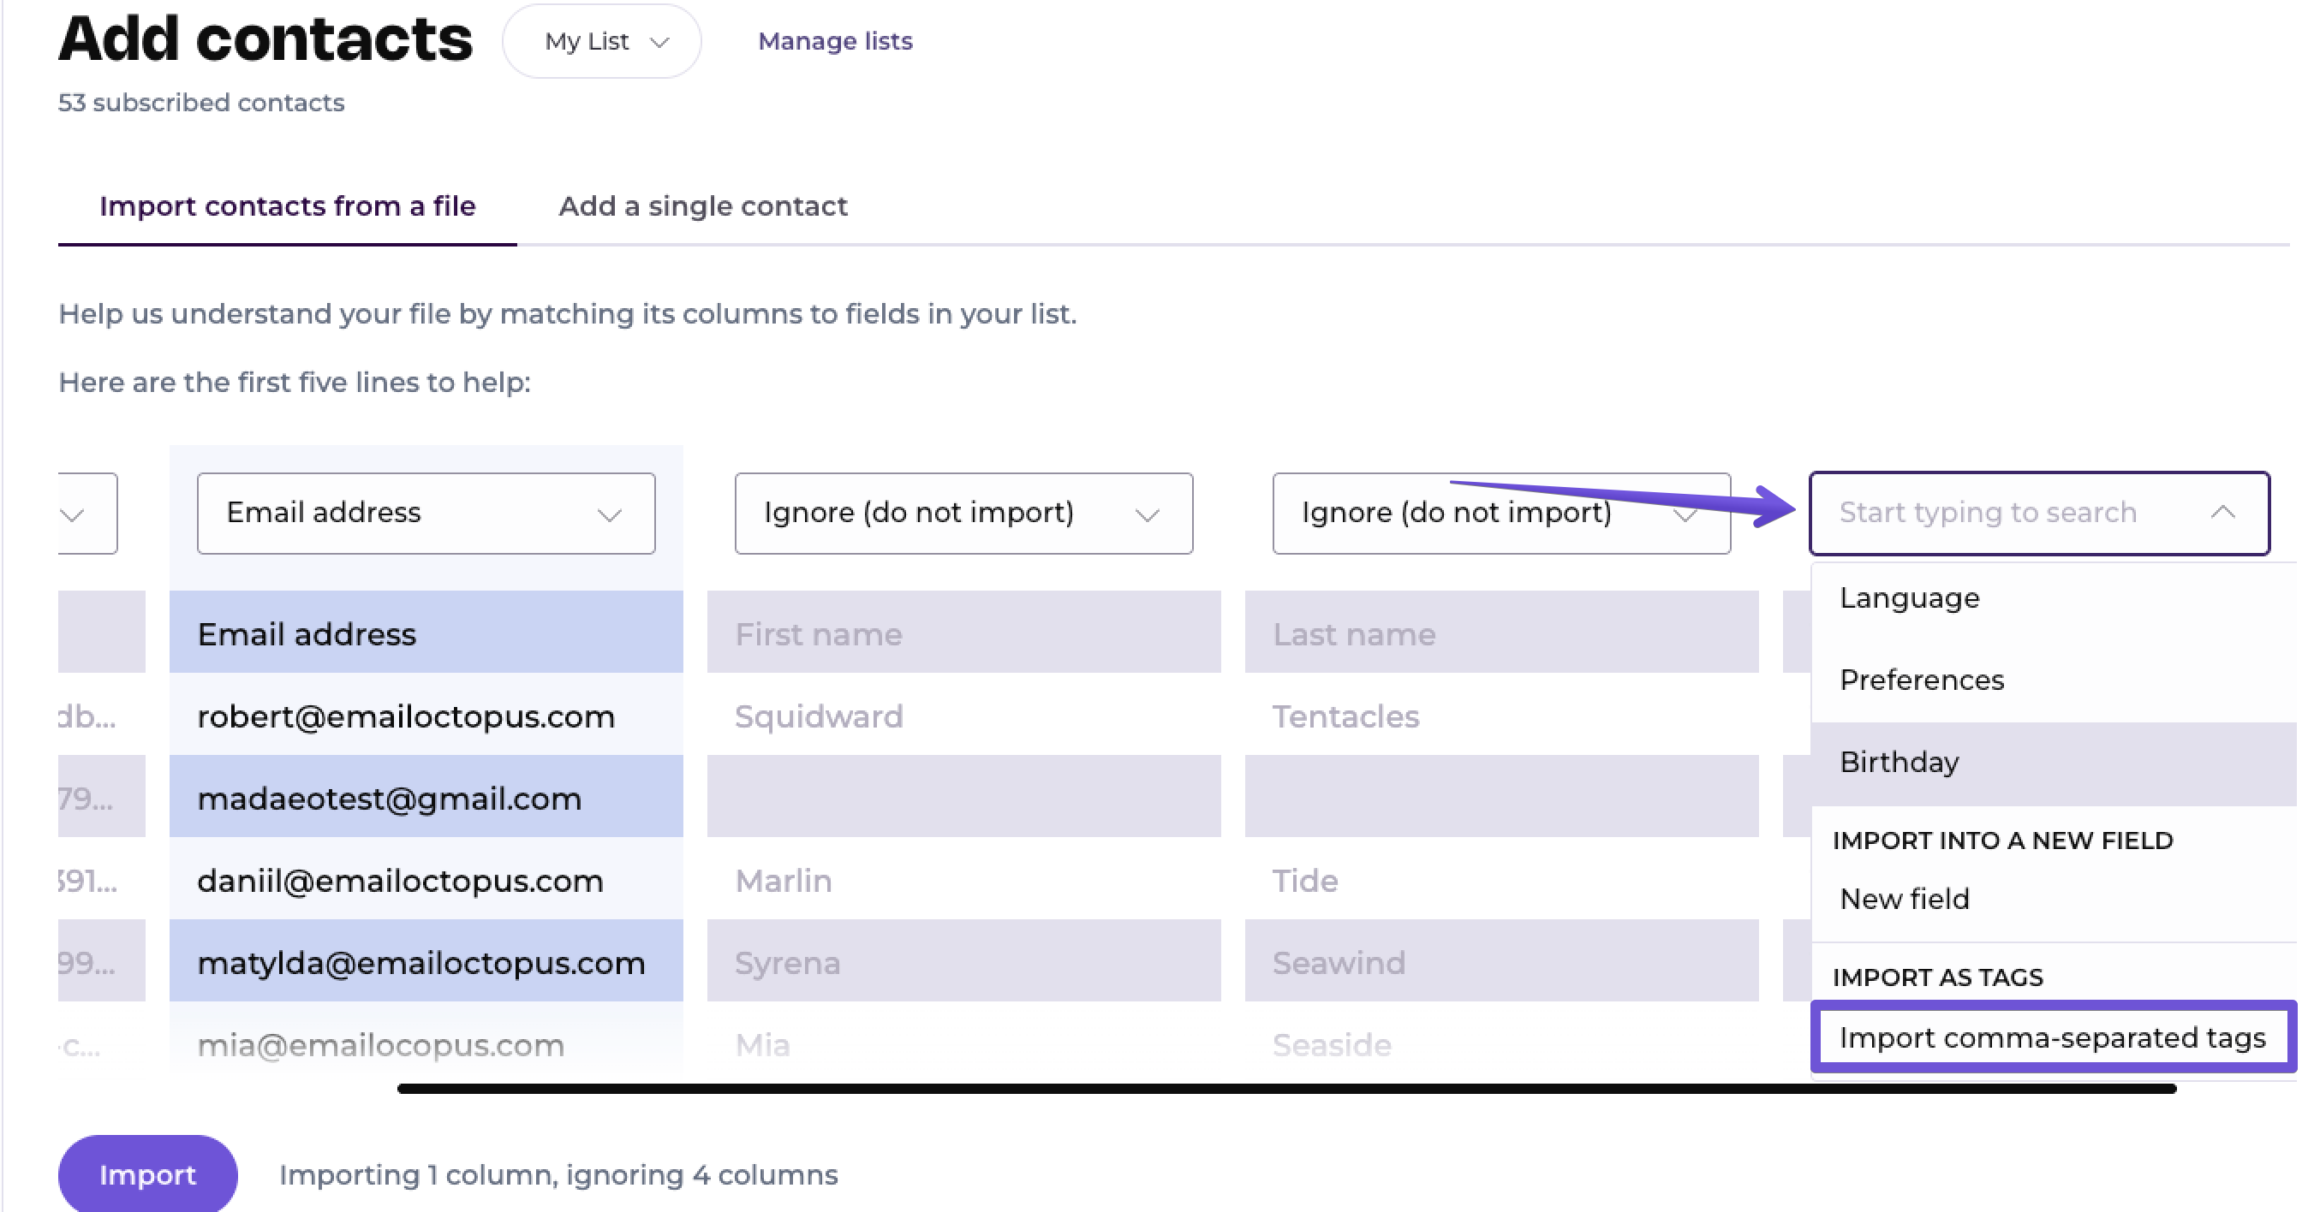Click the Email address header cell
This screenshot has width=2314, height=1212.
click(x=425, y=635)
